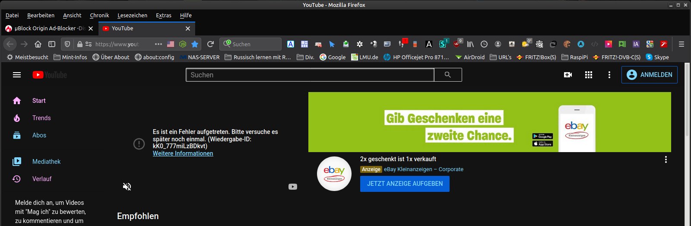Viewport: 691px width, 226px height.
Task: Switch to the µBlock Origin Ad-Blocker tab
Action: point(49,29)
